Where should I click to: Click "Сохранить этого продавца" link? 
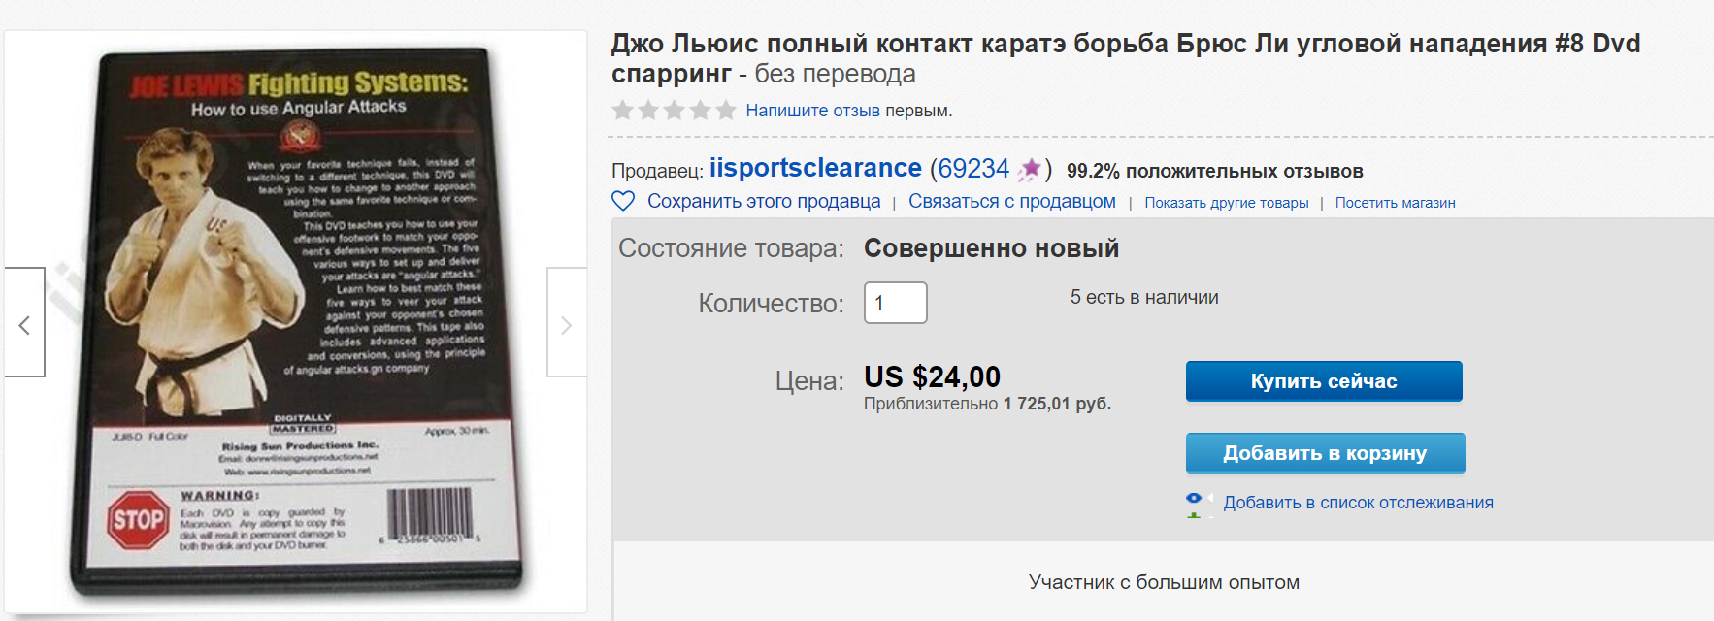pos(764,202)
